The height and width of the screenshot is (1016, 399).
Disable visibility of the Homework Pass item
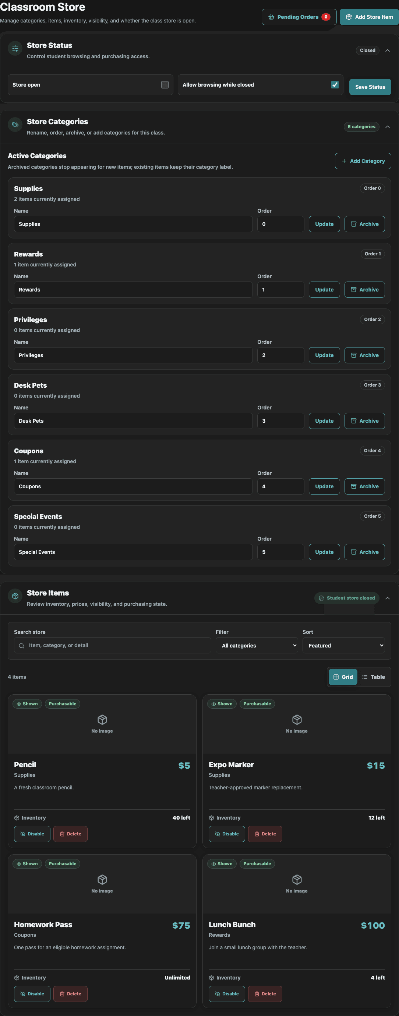[32, 994]
